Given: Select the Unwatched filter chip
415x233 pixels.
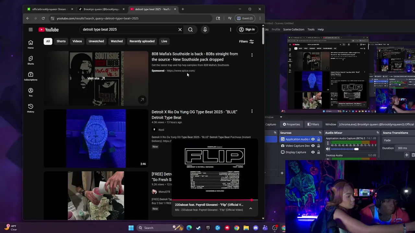Looking at the screenshot, I should 96,41.
